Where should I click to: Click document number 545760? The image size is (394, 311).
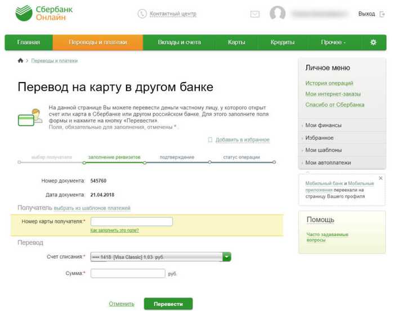98,181
